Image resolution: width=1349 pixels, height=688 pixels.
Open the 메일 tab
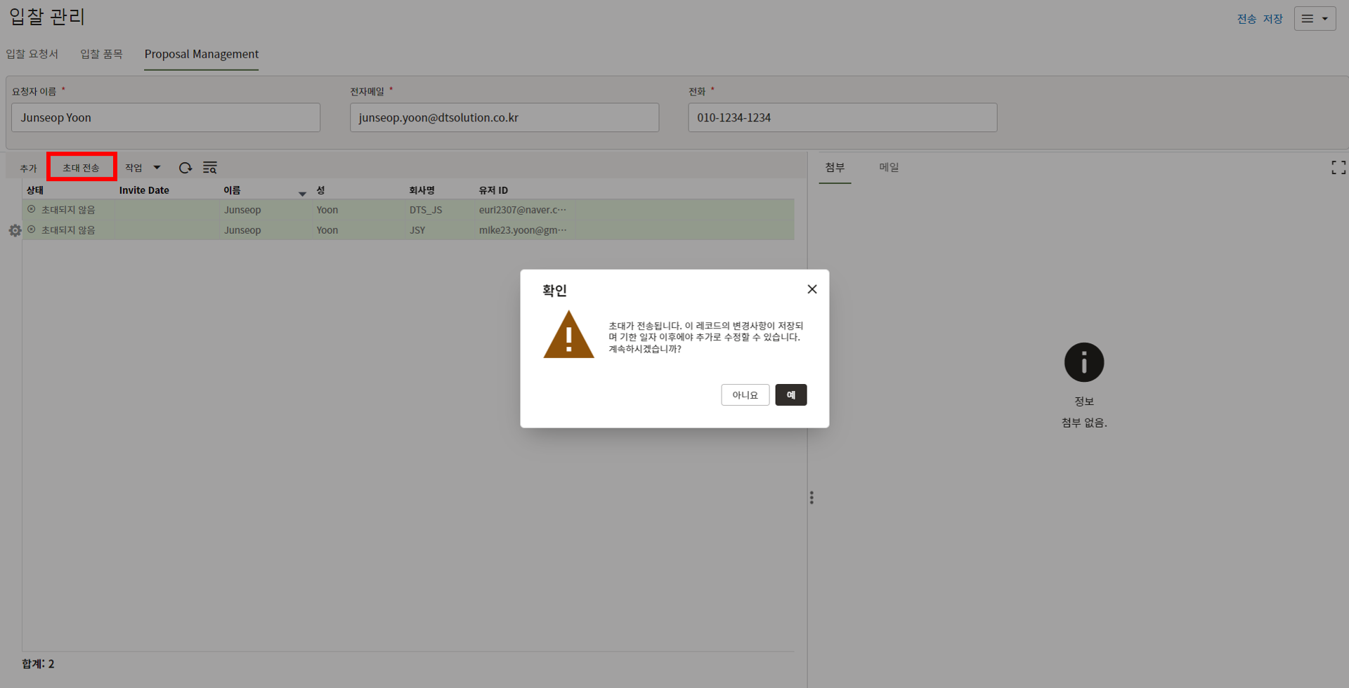(889, 167)
